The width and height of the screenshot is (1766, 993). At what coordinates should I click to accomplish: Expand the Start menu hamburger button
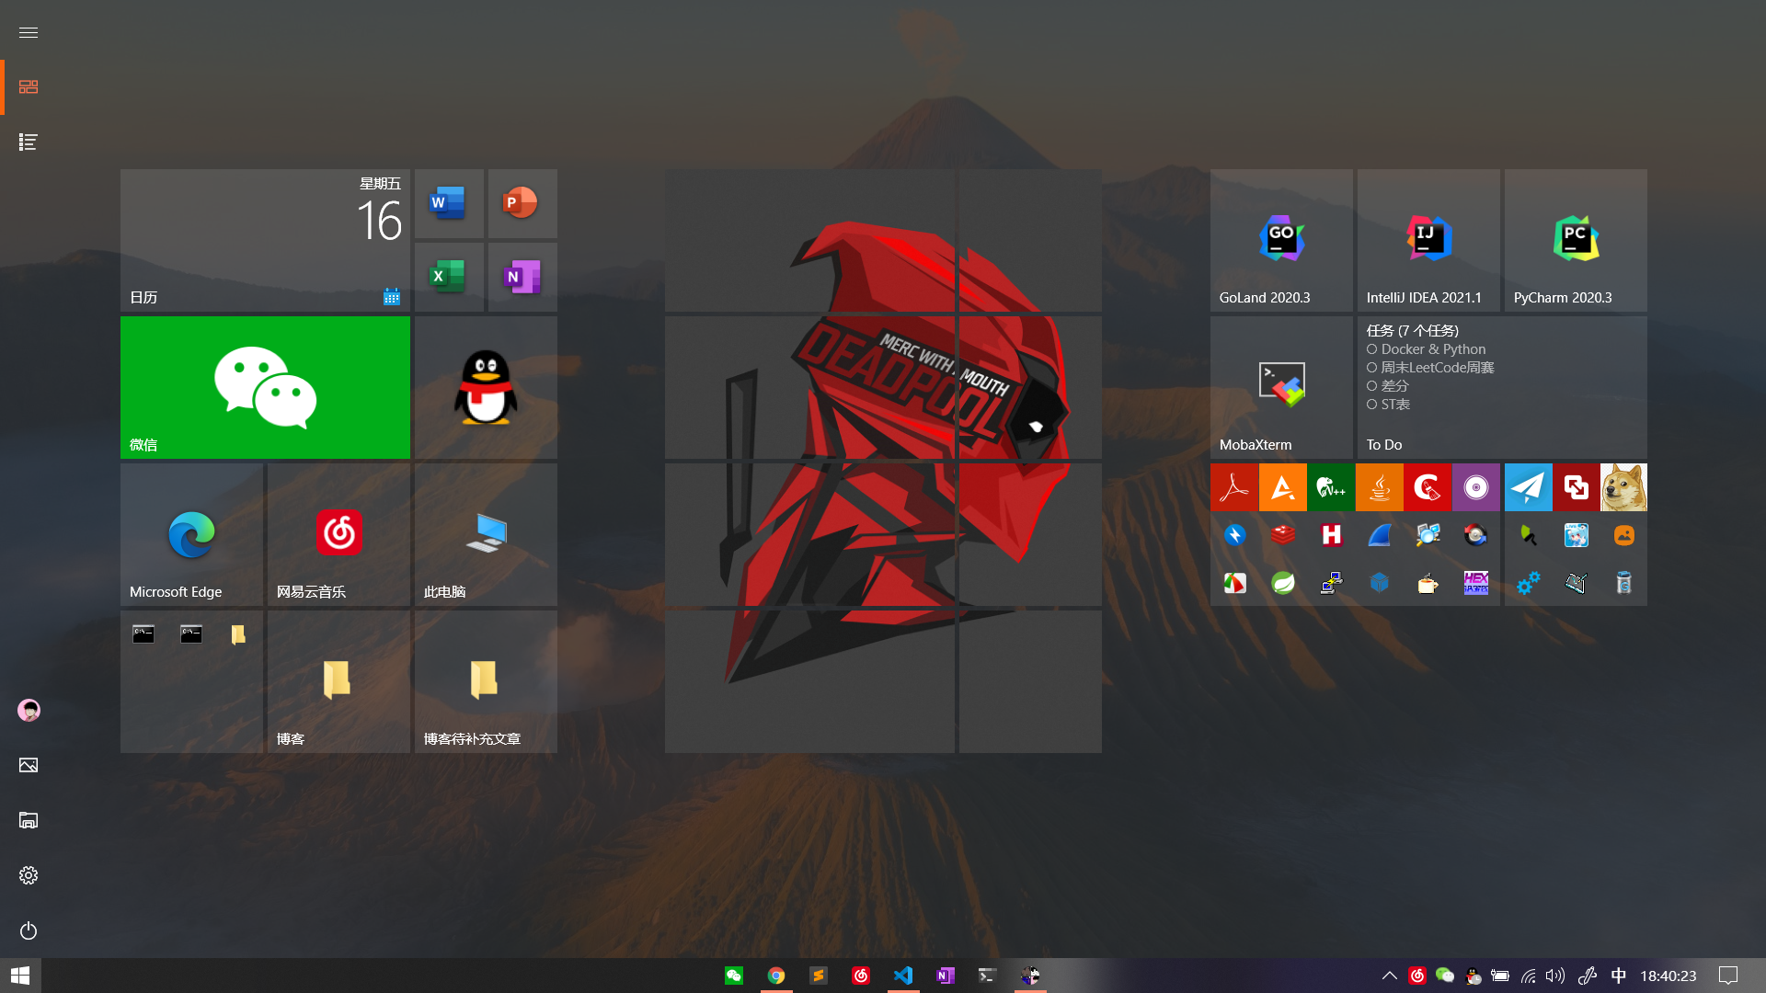click(29, 32)
